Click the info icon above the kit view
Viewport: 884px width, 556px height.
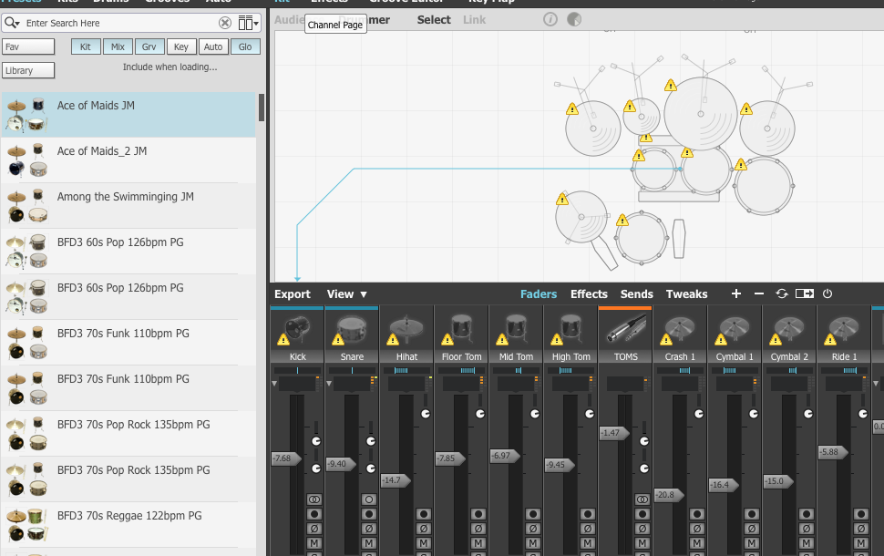point(550,20)
